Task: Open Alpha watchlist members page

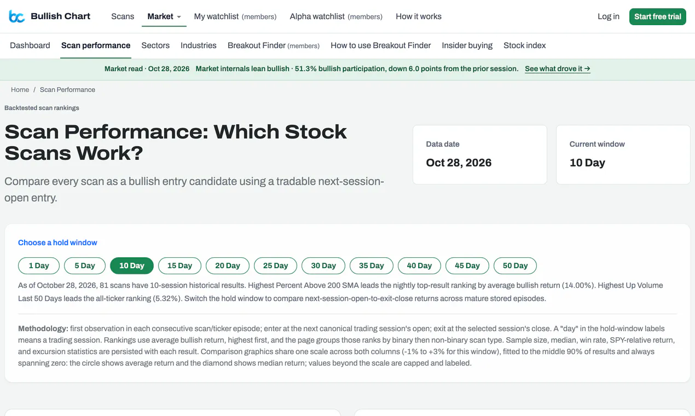Action: pyautogui.click(x=336, y=16)
